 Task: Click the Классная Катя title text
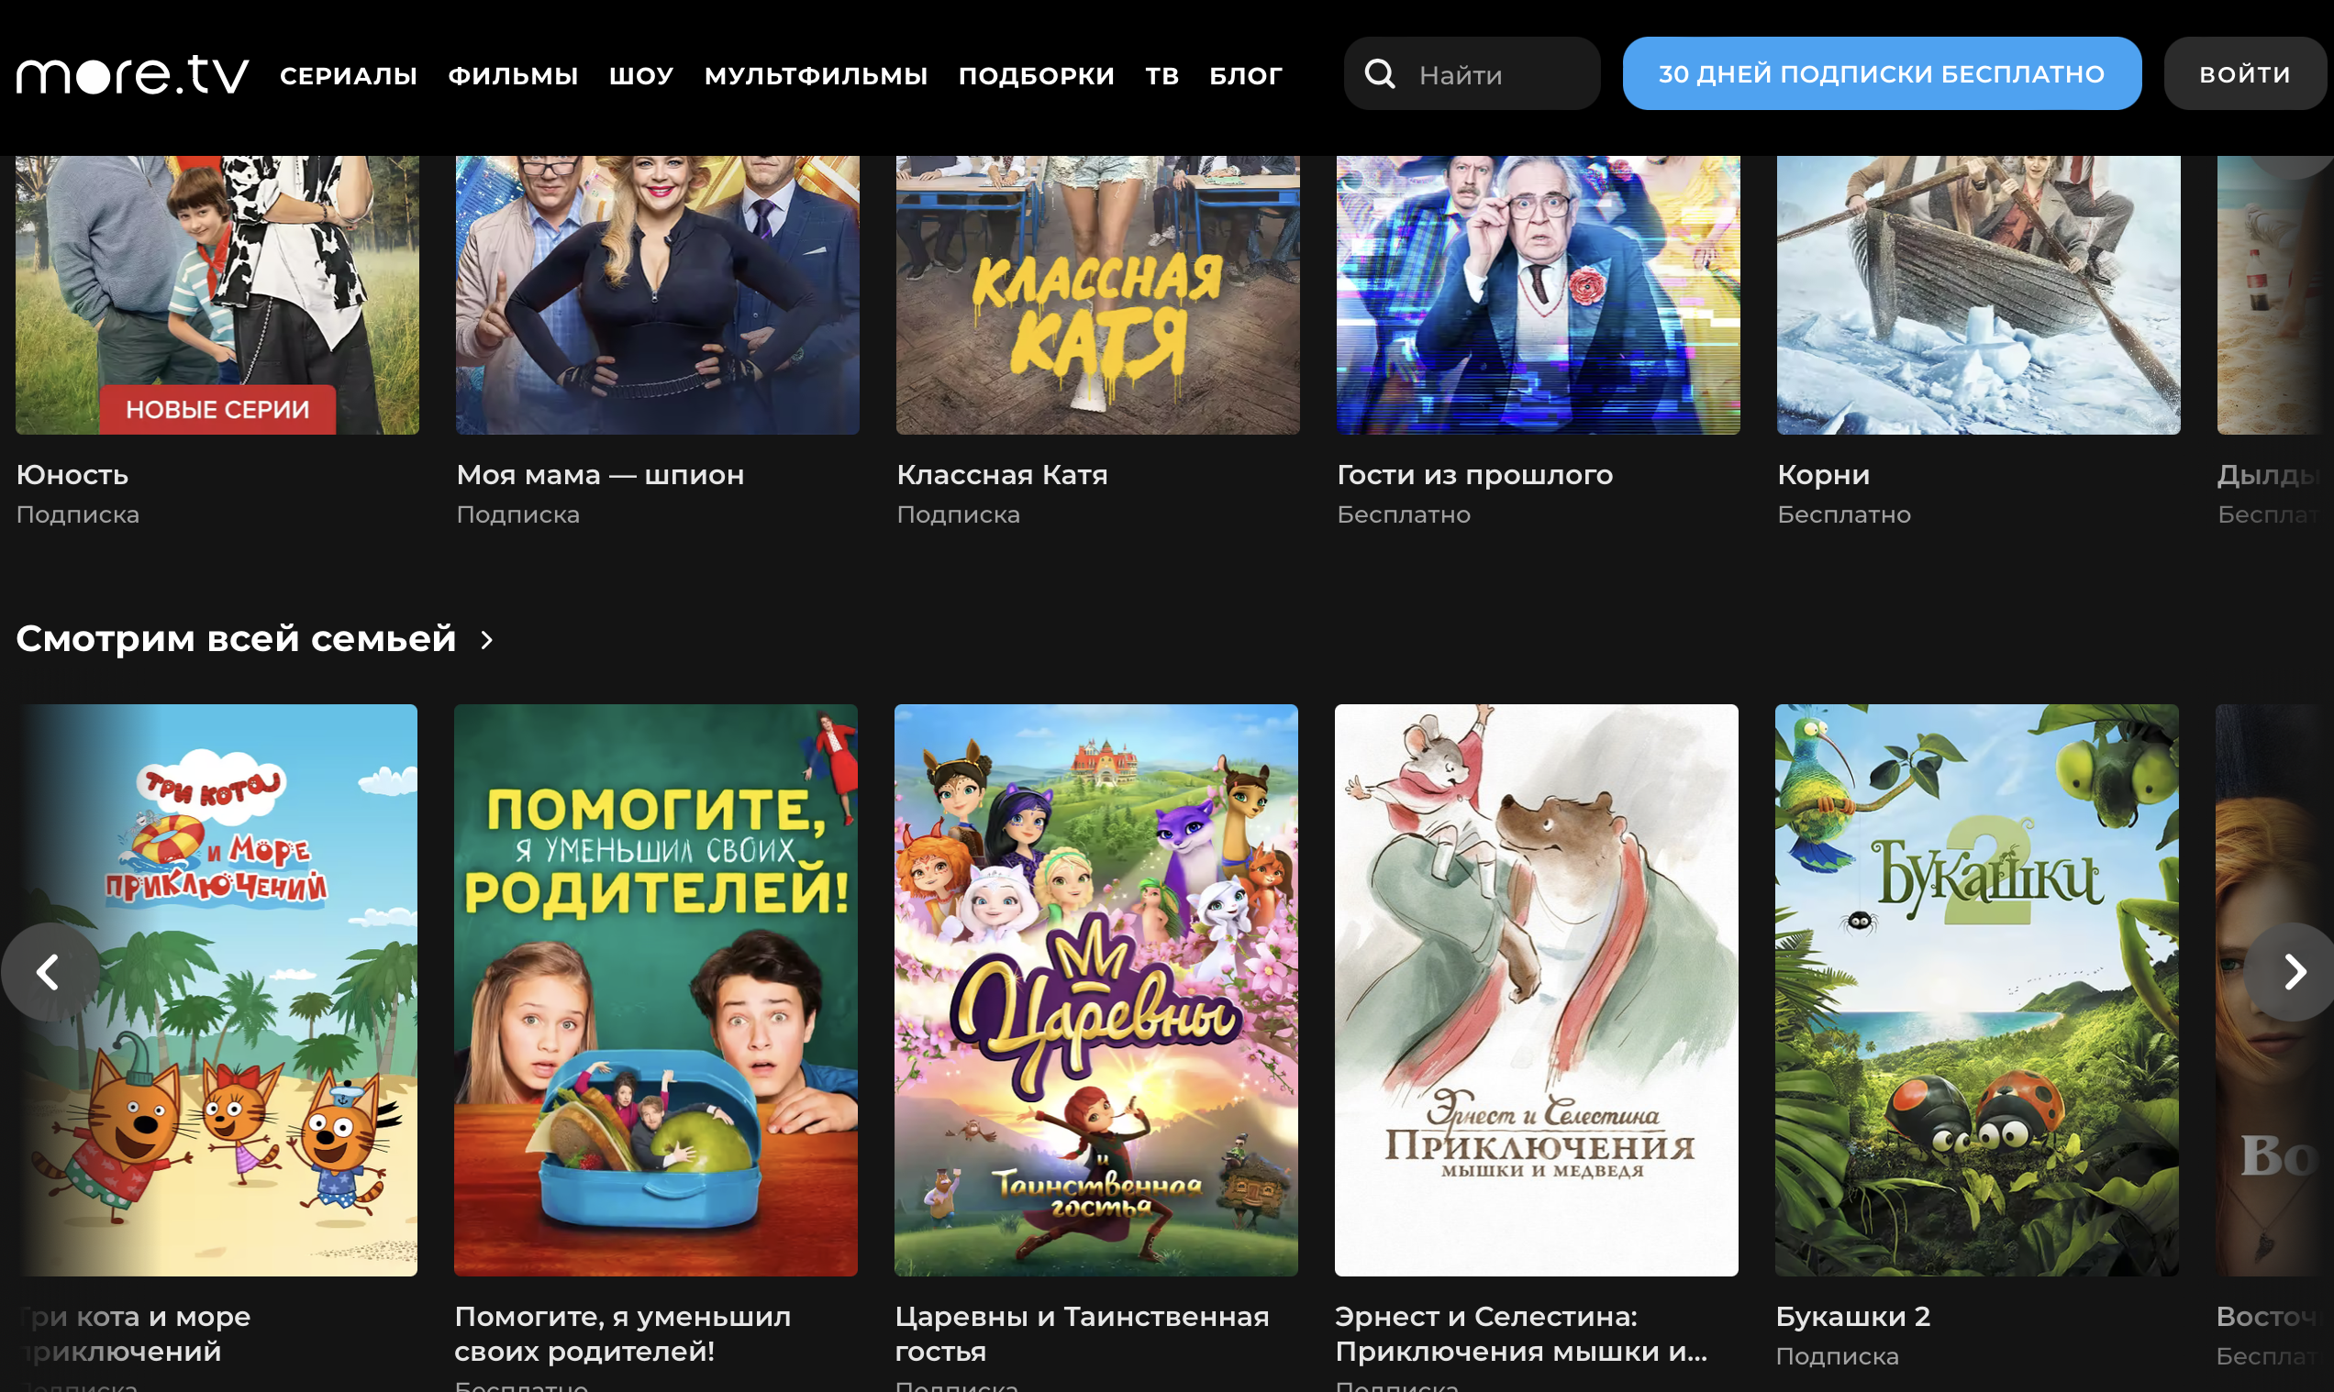pos(1002,475)
